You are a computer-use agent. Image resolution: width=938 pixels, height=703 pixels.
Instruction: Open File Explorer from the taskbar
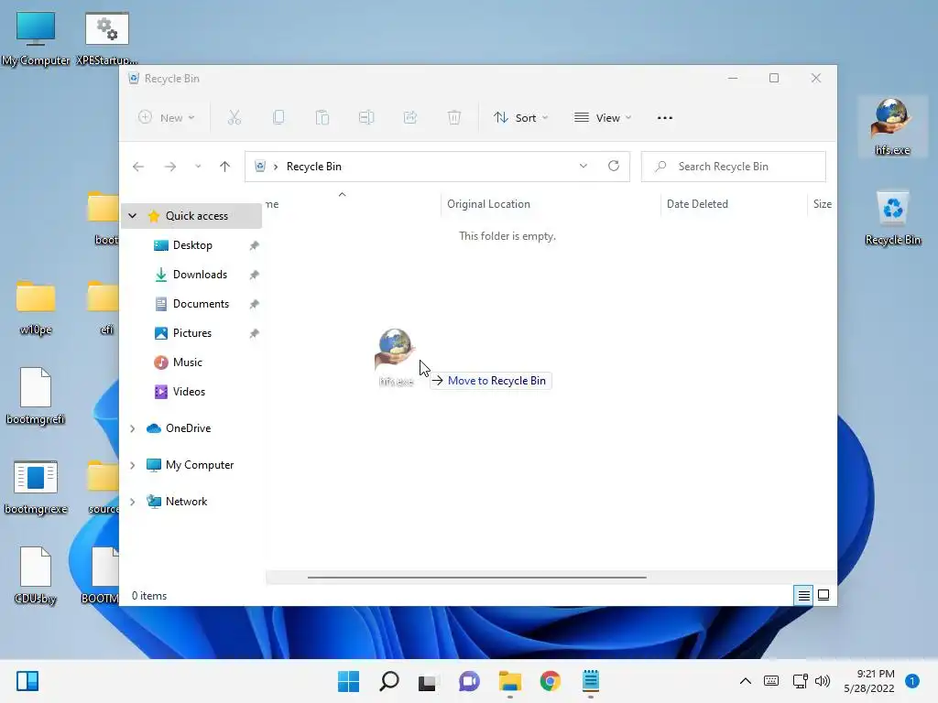[x=509, y=681]
